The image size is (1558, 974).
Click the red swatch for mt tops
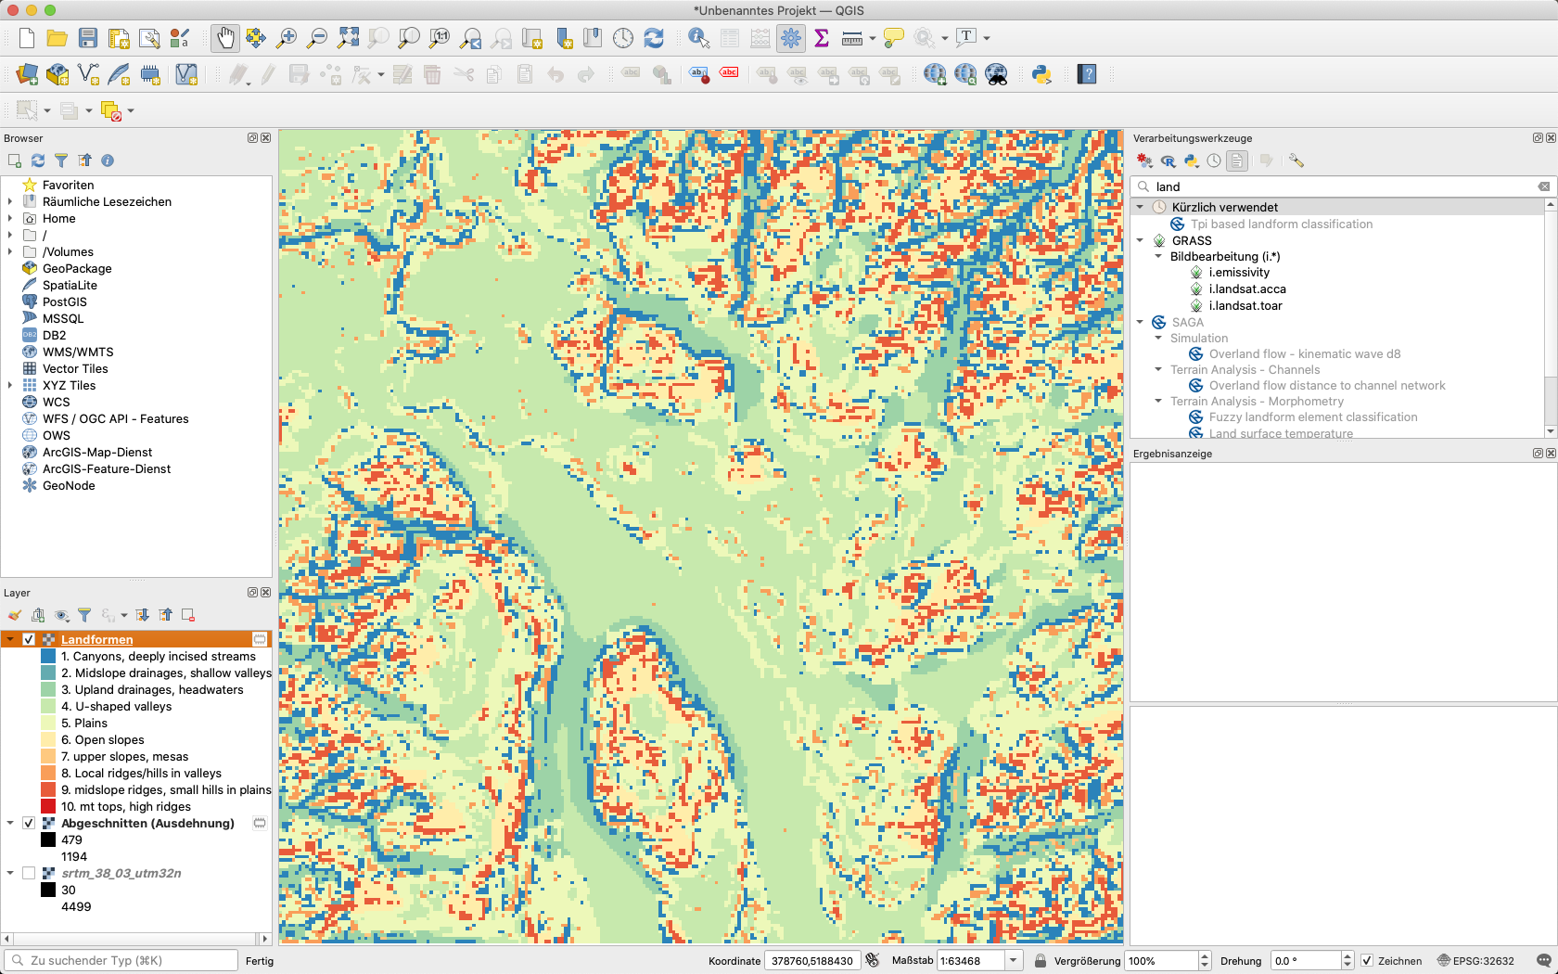pyautogui.click(x=48, y=806)
